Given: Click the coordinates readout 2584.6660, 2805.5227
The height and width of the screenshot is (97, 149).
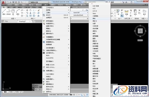Looking at the screenshot, I should click(x=59, y=95).
